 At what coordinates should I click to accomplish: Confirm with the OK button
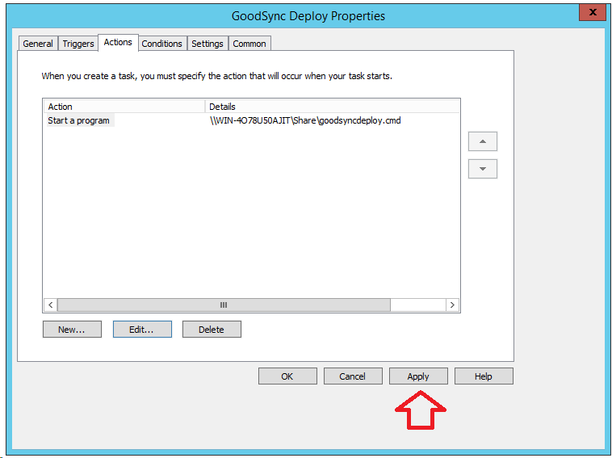click(x=287, y=376)
